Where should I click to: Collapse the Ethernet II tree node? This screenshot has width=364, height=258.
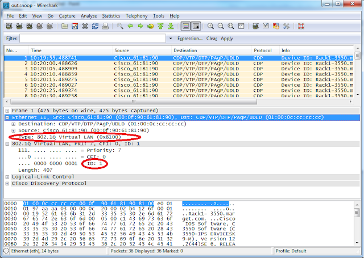coord(7,117)
